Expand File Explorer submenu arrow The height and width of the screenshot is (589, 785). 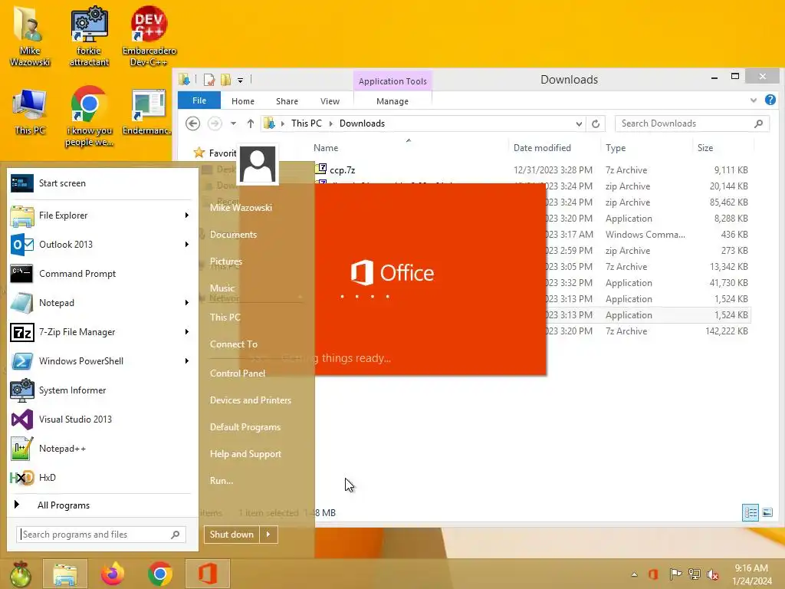[187, 216]
